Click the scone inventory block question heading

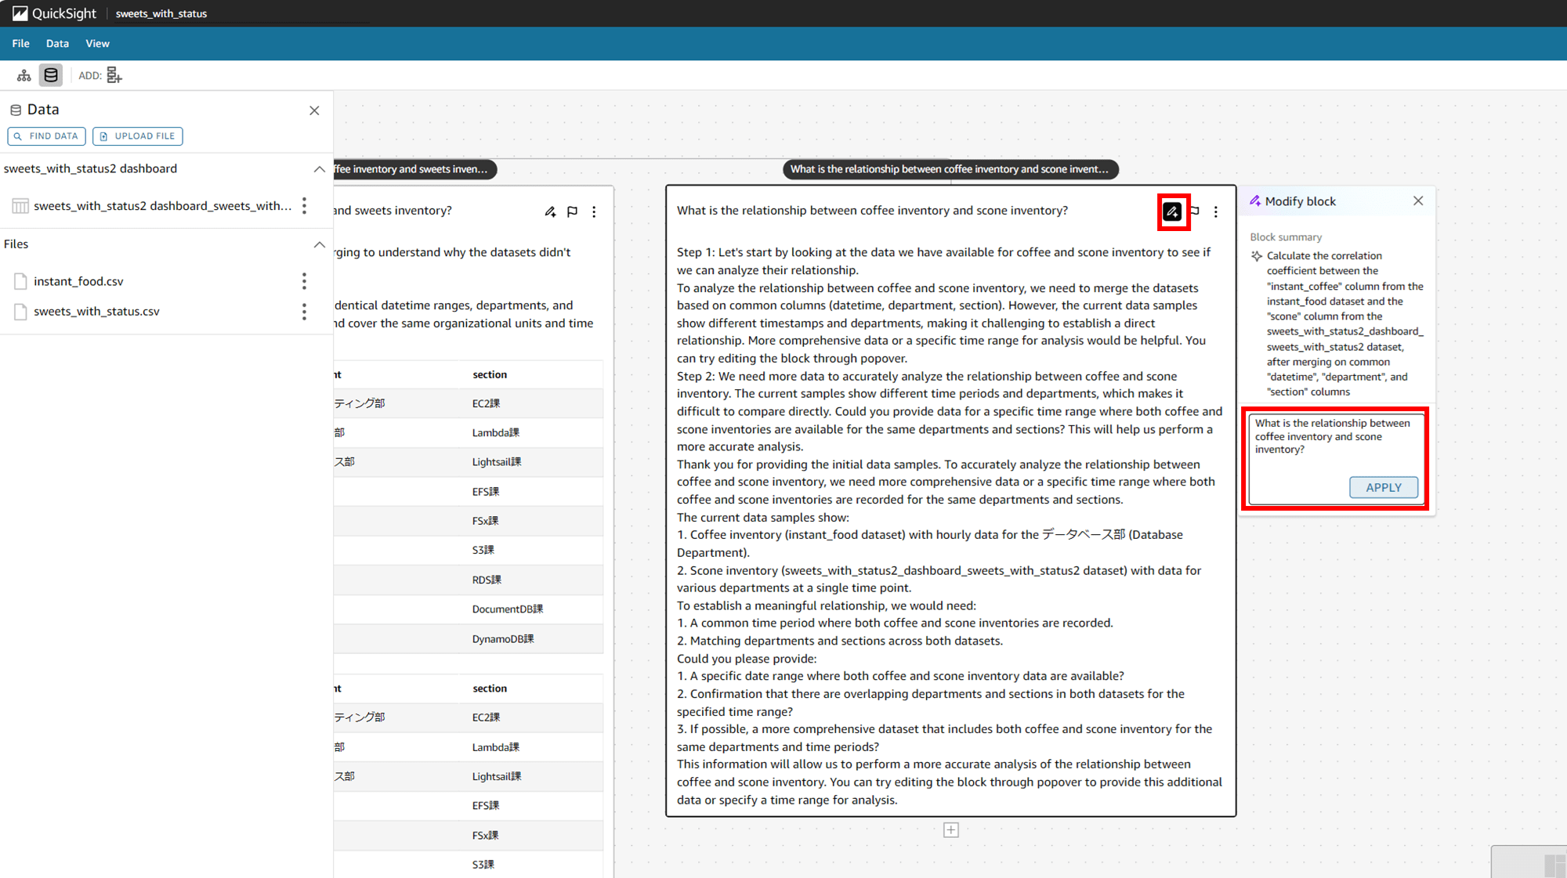pyautogui.click(x=872, y=211)
